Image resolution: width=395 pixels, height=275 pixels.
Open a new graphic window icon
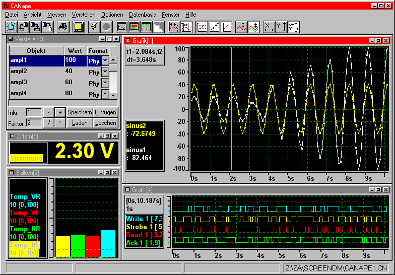pos(122,27)
